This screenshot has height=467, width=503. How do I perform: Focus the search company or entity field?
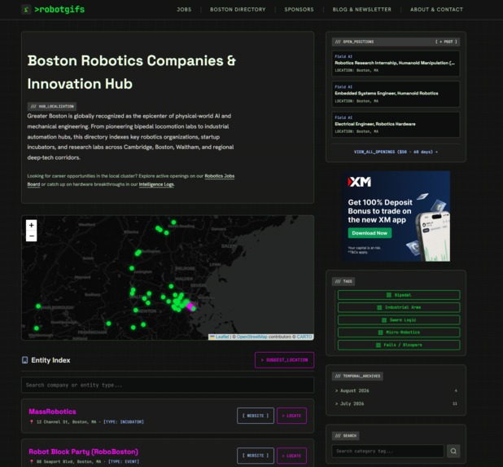(x=168, y=385)
